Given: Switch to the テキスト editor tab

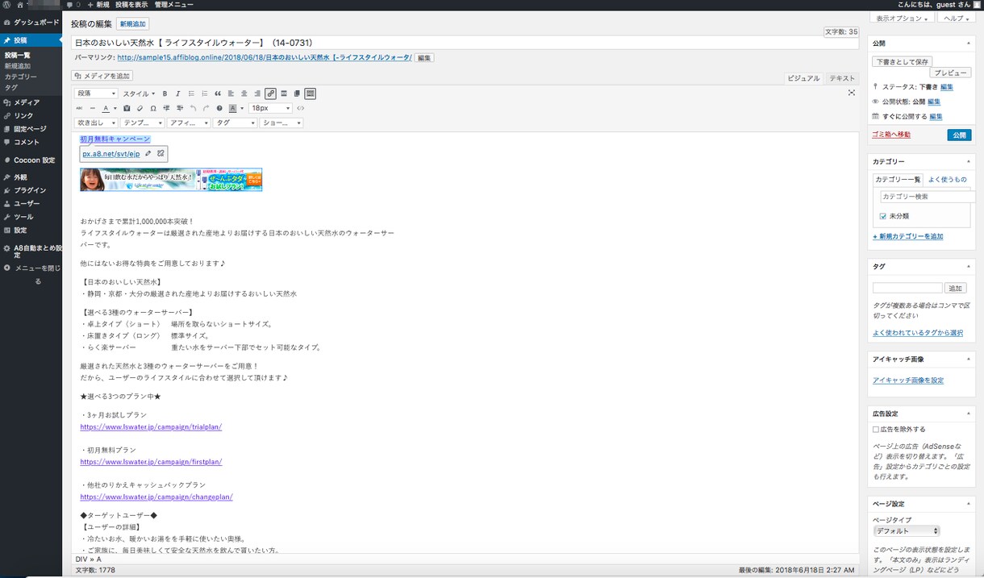Looking at the screenshot, I should pyautogui.click(x=842, y=78).
